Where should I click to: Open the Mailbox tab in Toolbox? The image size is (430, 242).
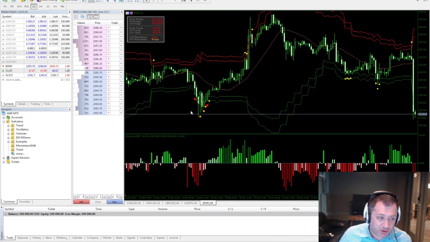[x=61, y=238]
